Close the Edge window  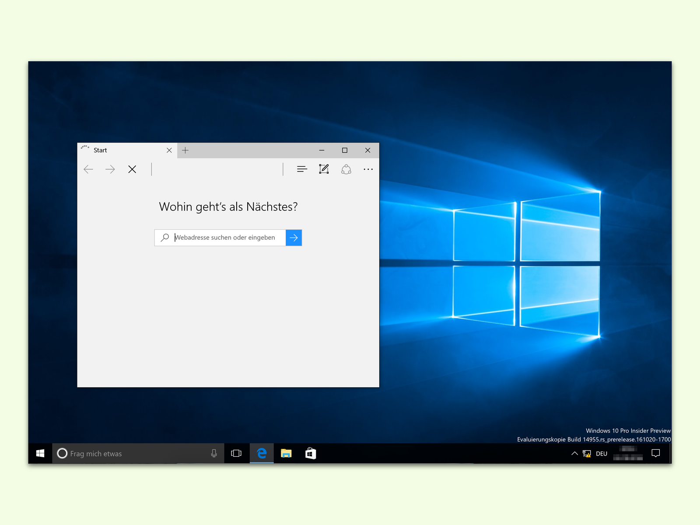point(368,150)
